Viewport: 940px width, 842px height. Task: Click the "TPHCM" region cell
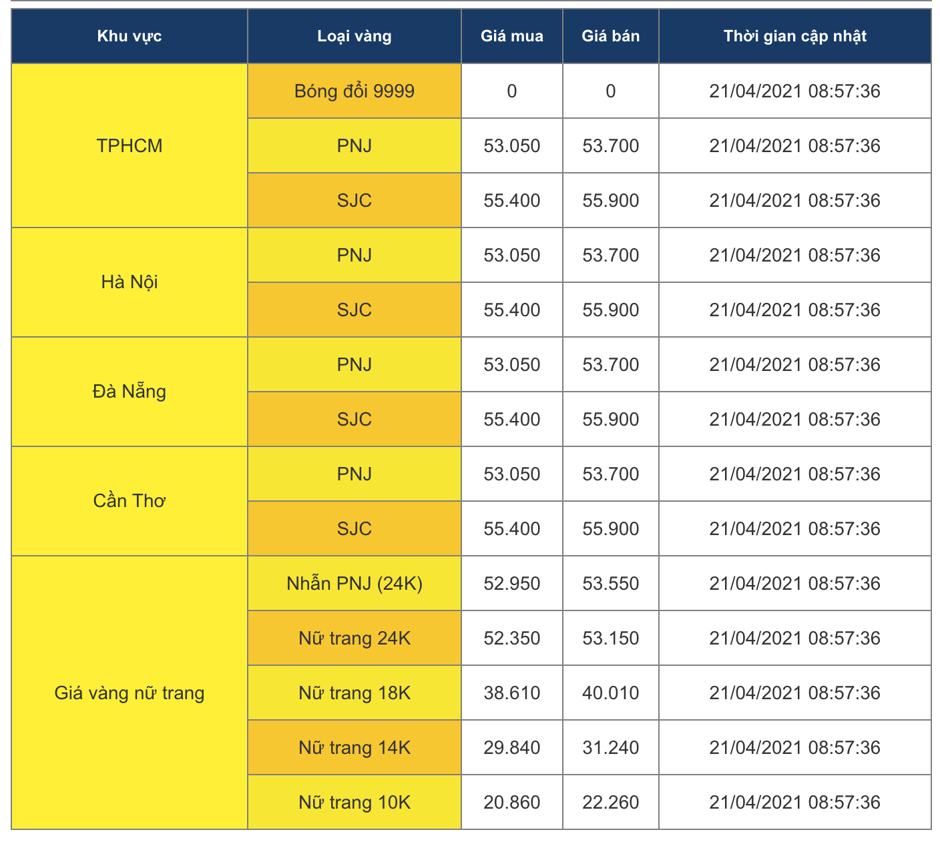coord(130,145)
